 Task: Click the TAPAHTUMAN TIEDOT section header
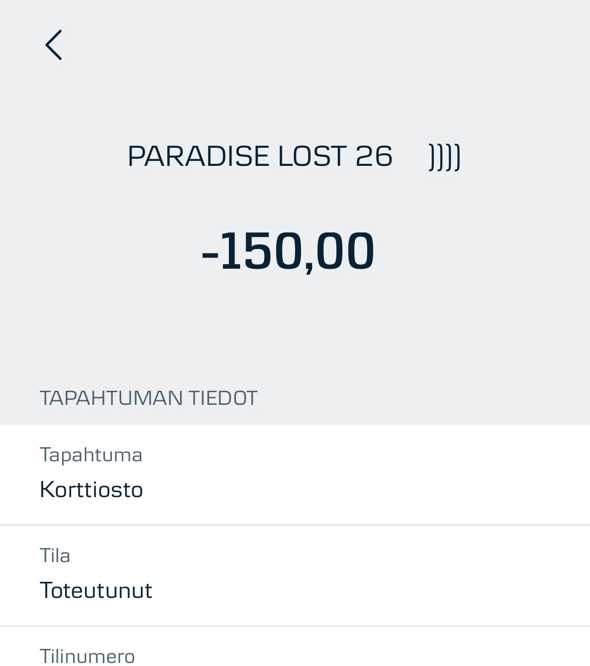coord(148,398)
